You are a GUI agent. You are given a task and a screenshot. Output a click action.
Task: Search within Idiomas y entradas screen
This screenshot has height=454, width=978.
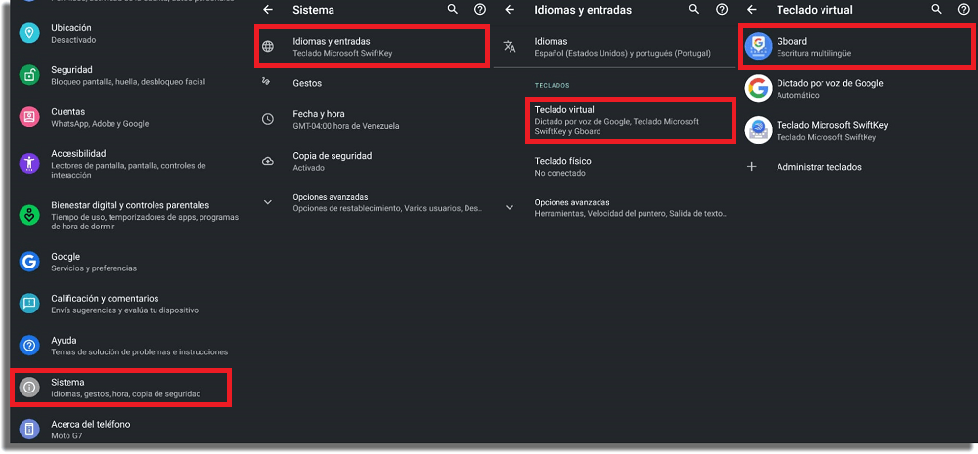pyautogui.click(x=694, y=10)
